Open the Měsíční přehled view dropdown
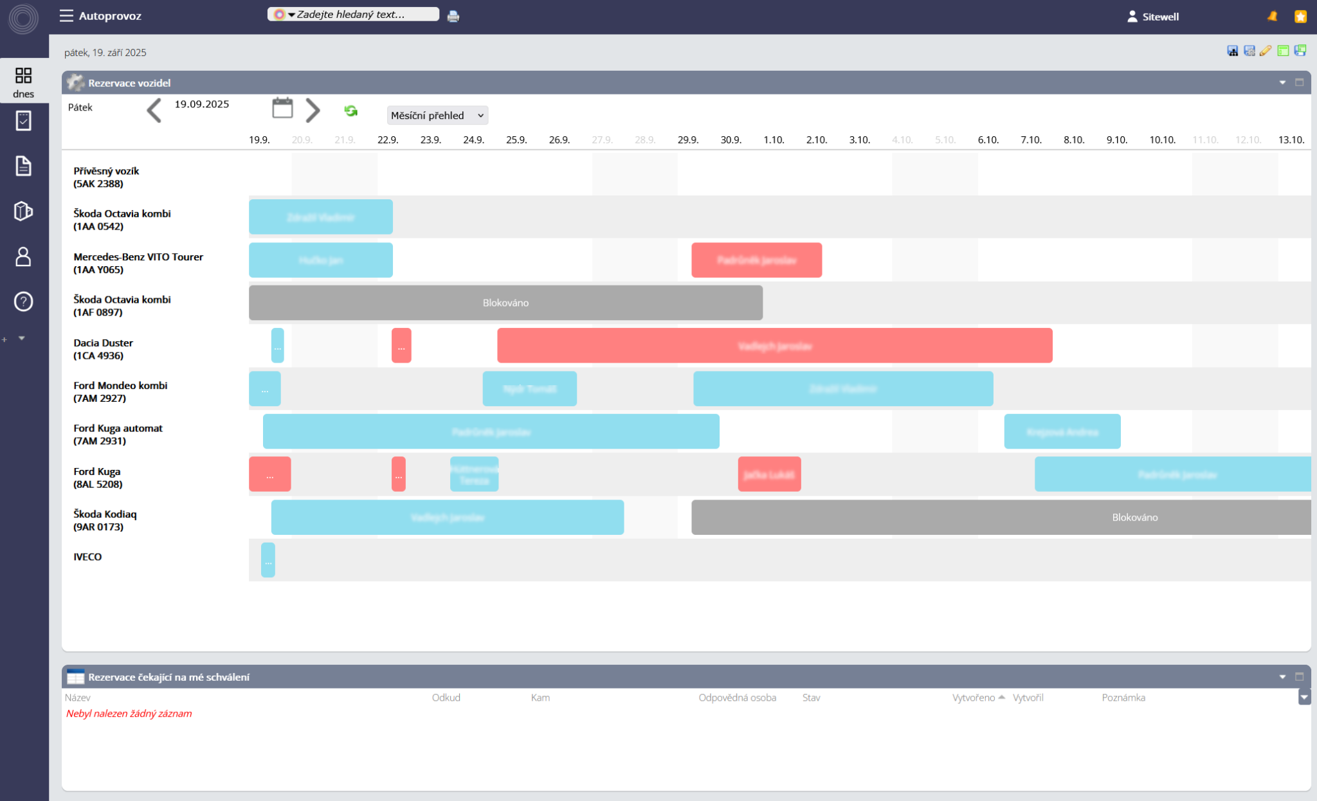The image size is (1317, 801). [437, 115]
